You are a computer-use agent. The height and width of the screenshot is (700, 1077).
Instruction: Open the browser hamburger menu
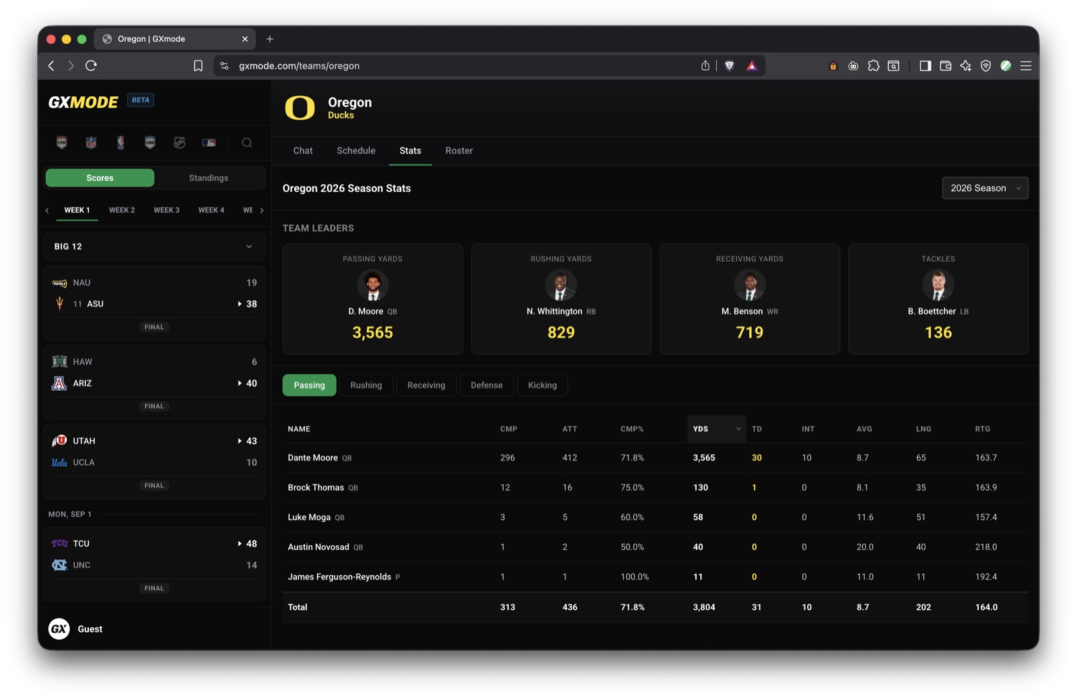tap(1026, 66)
